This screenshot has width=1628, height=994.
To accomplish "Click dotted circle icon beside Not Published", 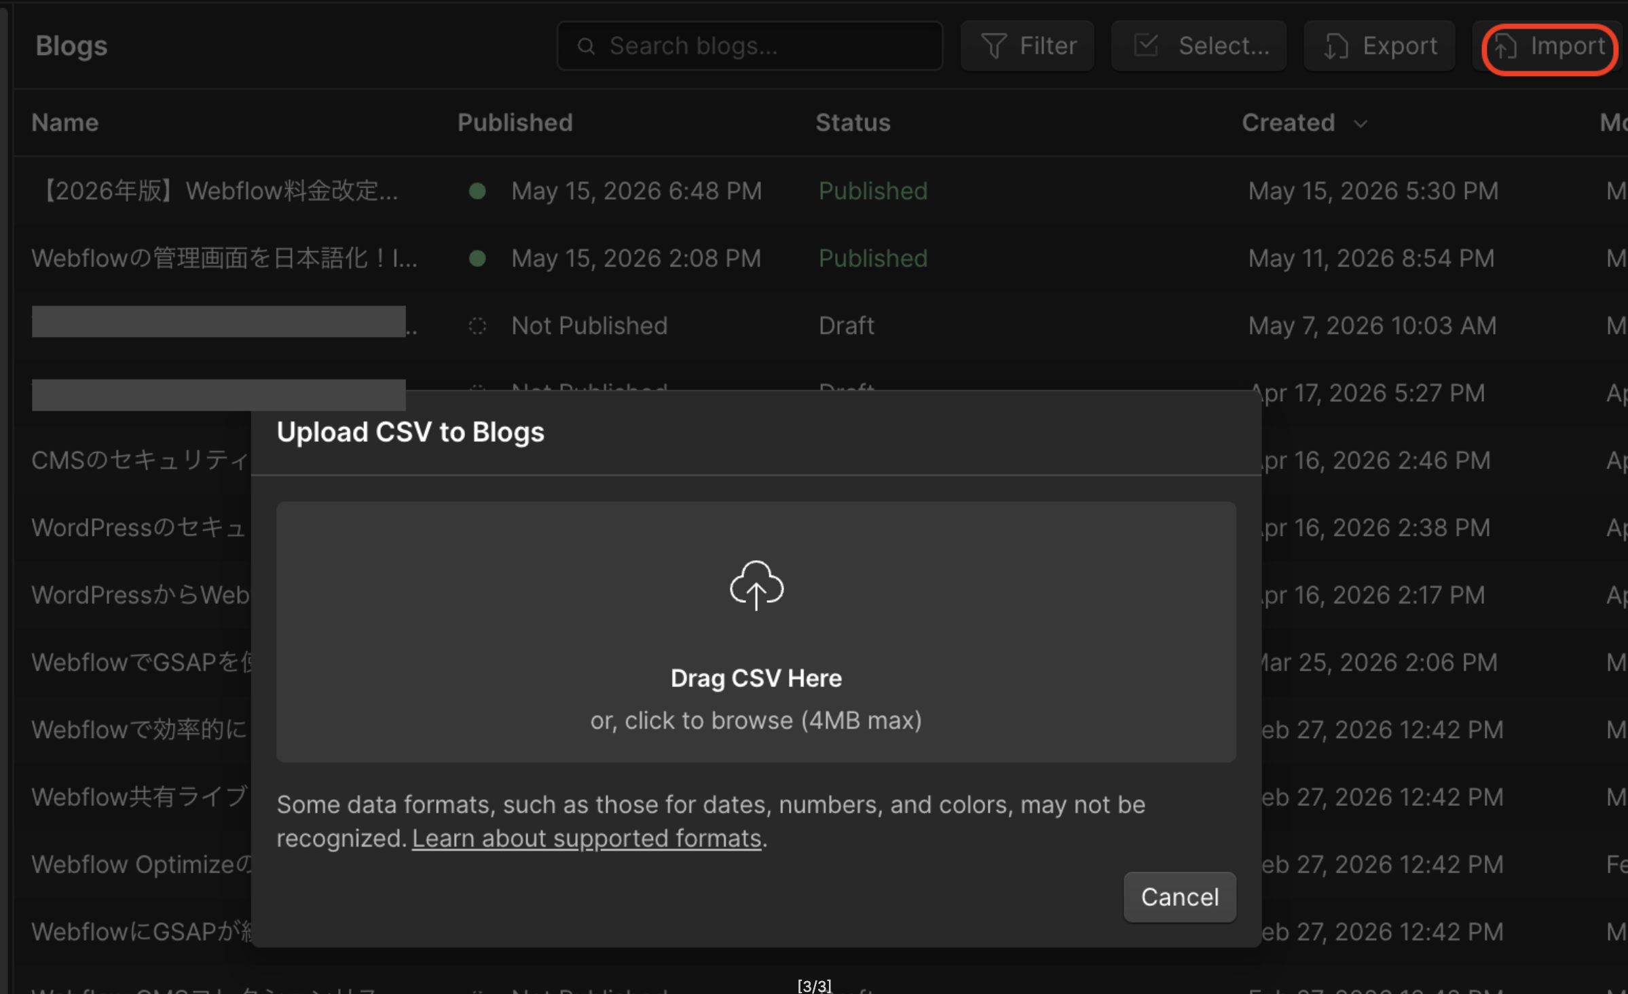I will [x=477, y=326].
